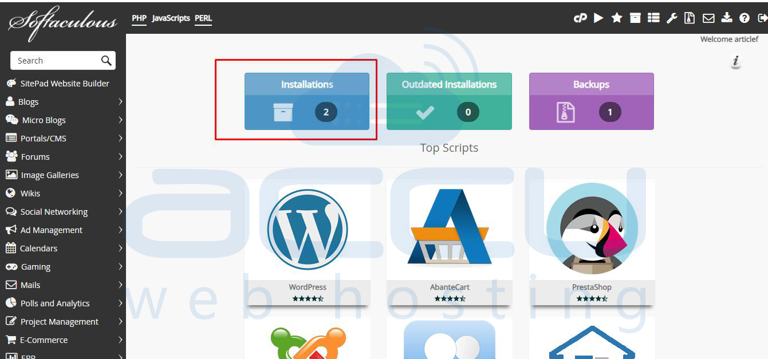Screen dimensions: 768x359
Task: Expand the Image Galleries category chevron
Action: (120, 175)
